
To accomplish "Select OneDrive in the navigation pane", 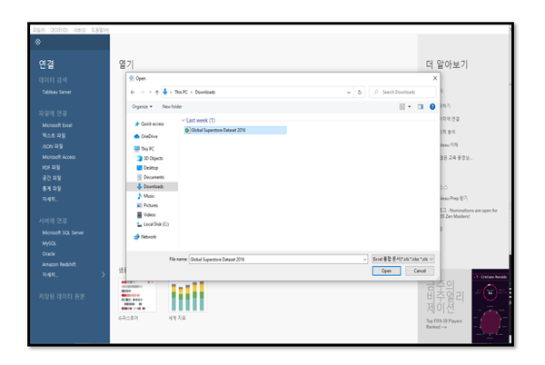I will coord(146,136).
